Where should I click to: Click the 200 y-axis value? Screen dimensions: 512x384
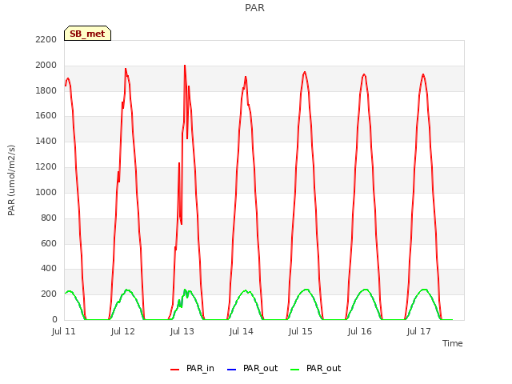(49, 294)
